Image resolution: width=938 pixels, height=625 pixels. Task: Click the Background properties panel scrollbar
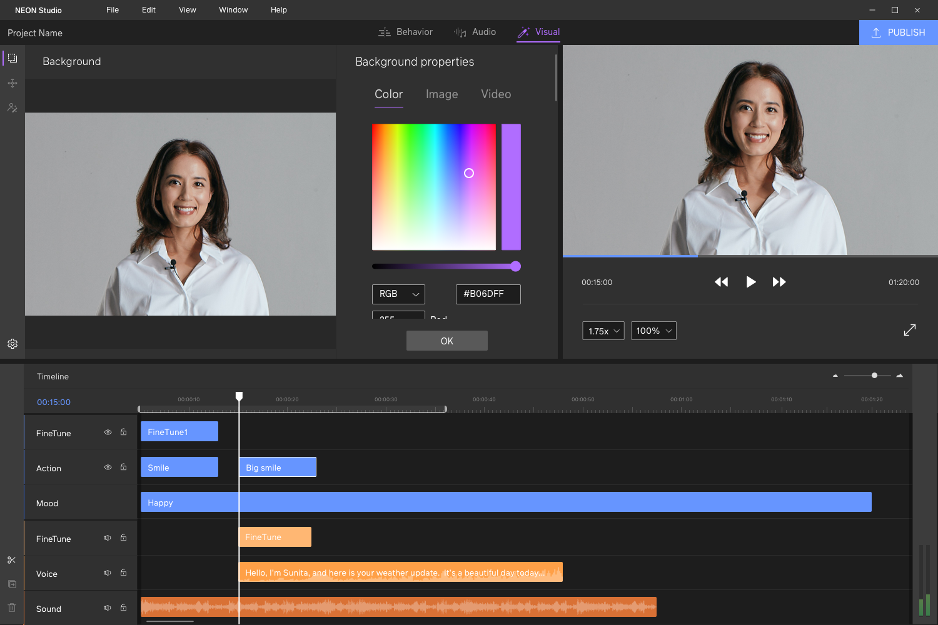click(556, 78)
